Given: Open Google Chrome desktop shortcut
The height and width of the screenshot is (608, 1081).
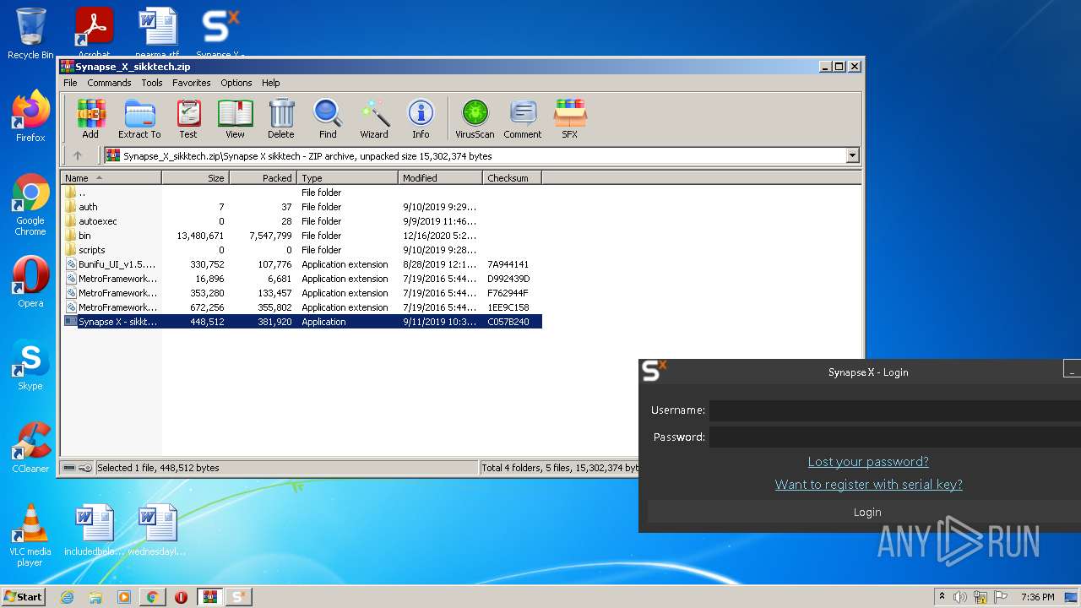Looking at the screenshot, I should coord(30,205).
